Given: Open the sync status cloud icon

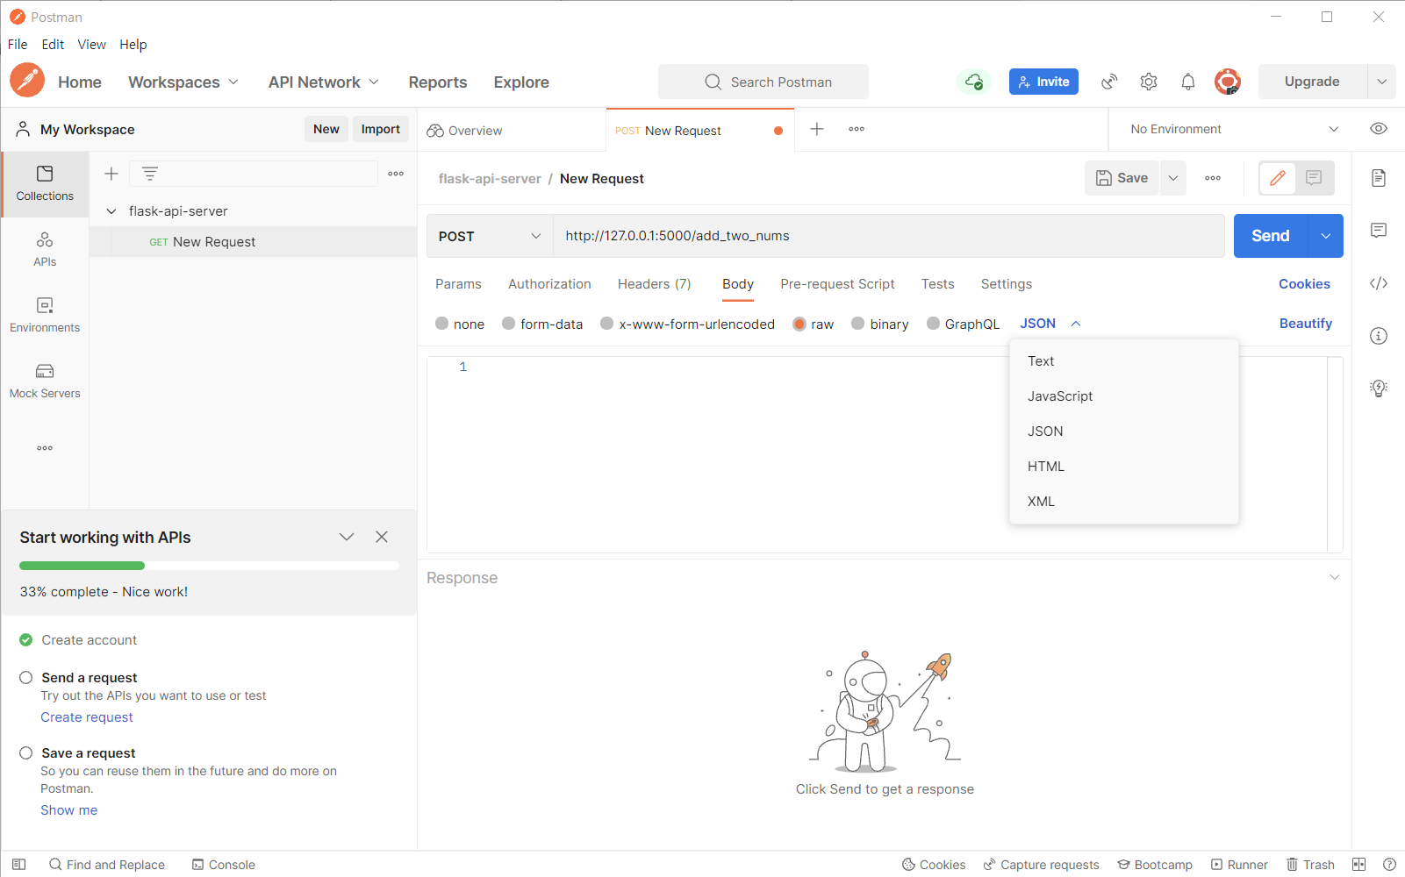Looking at the screenshot, I should pyautogui.click(x=974, y=82).
